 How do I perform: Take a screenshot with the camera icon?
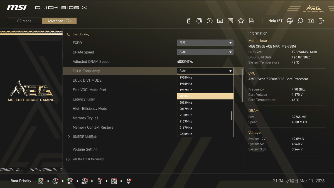(311, 21)
